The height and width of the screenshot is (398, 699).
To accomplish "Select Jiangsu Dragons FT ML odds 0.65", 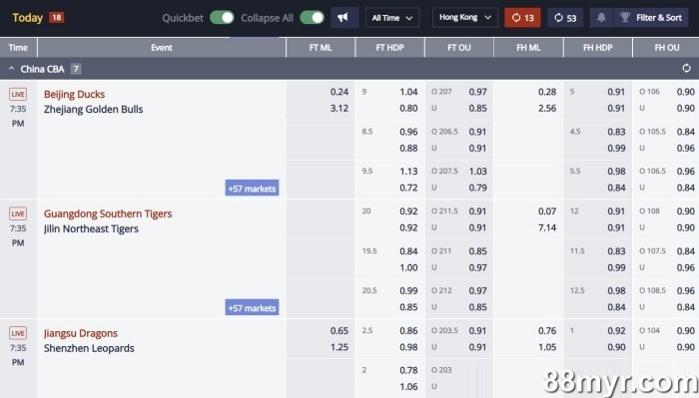I will coord(340,331).
